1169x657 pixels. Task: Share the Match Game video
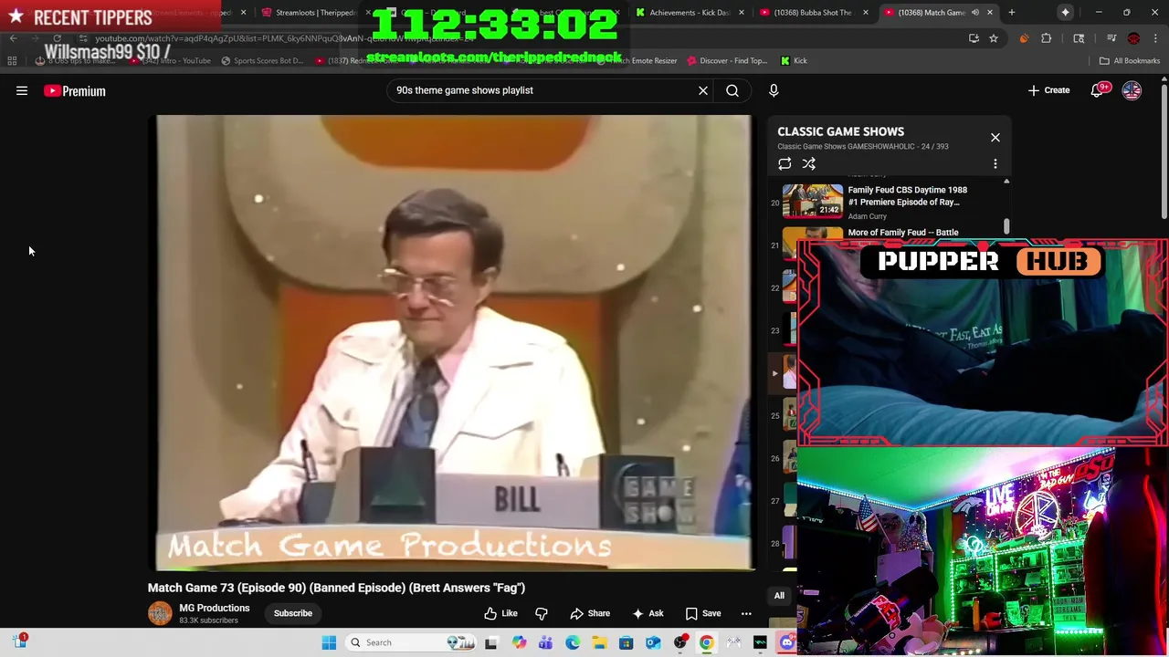590,613
